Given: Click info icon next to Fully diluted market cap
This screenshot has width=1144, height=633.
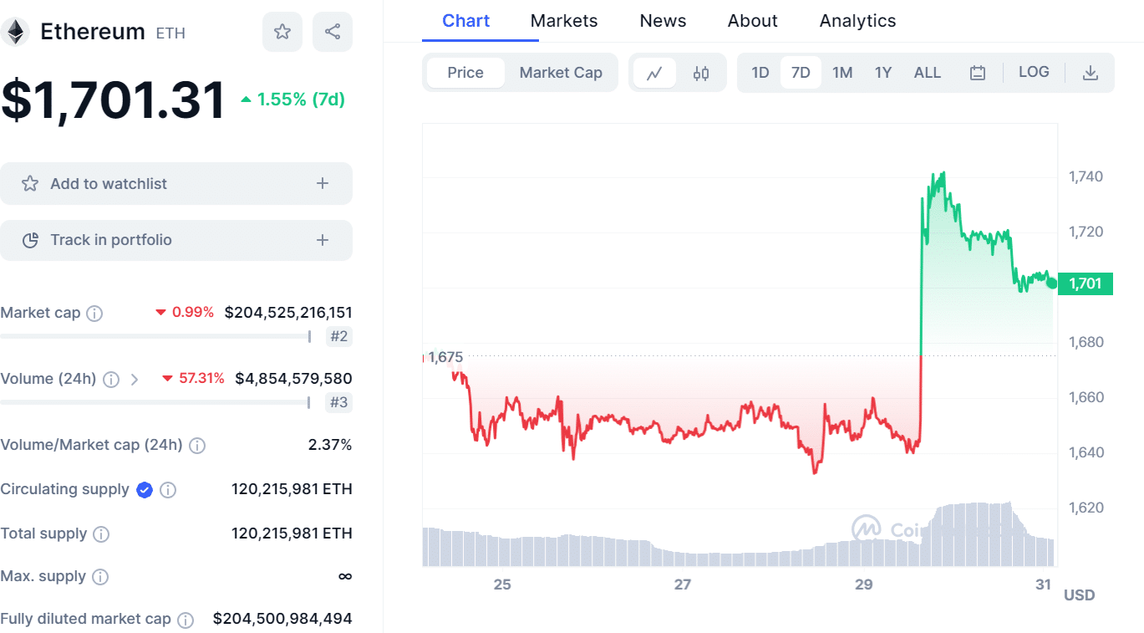Looking at the screenshot, I should pos(186,620).
